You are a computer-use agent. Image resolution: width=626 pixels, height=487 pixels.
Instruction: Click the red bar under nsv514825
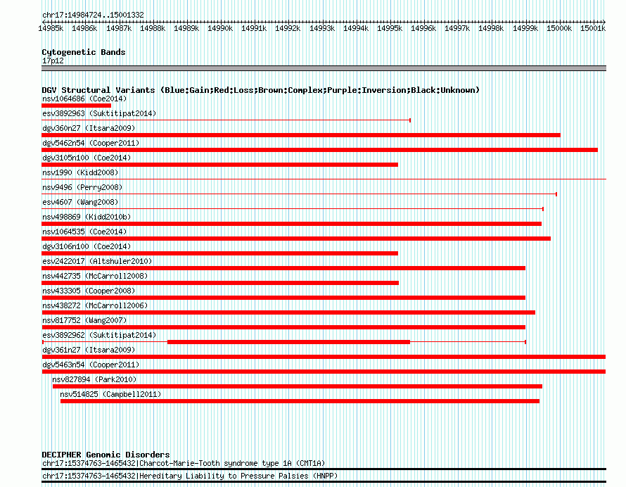coord(300,401)
